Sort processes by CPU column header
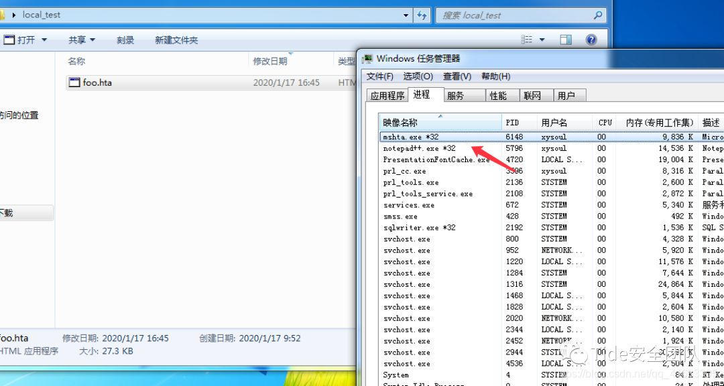724x386 pixels. (x=605, y=123)
